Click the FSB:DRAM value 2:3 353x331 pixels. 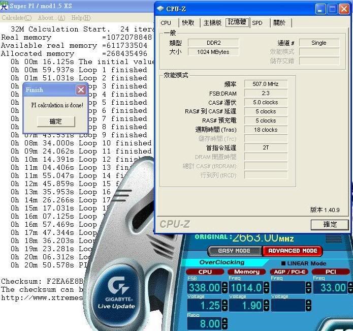266,93
